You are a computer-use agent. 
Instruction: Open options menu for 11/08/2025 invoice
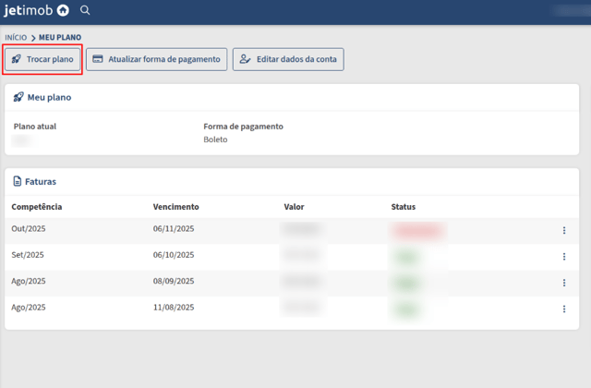point(564,309)
